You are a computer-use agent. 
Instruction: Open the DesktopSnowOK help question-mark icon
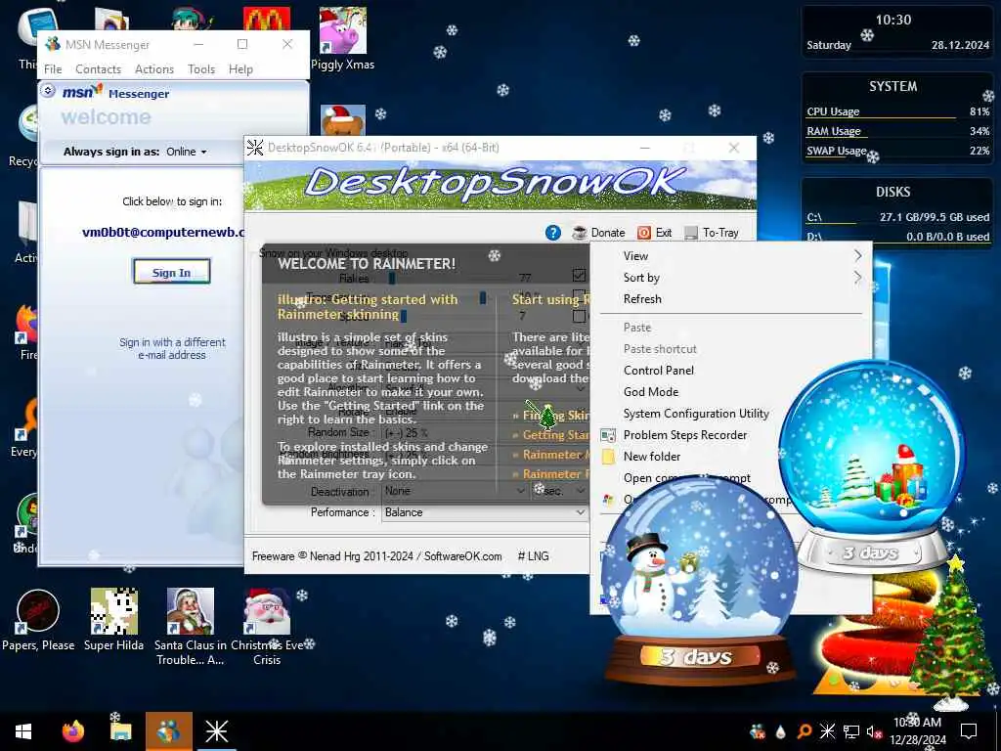tap(553, 233)
